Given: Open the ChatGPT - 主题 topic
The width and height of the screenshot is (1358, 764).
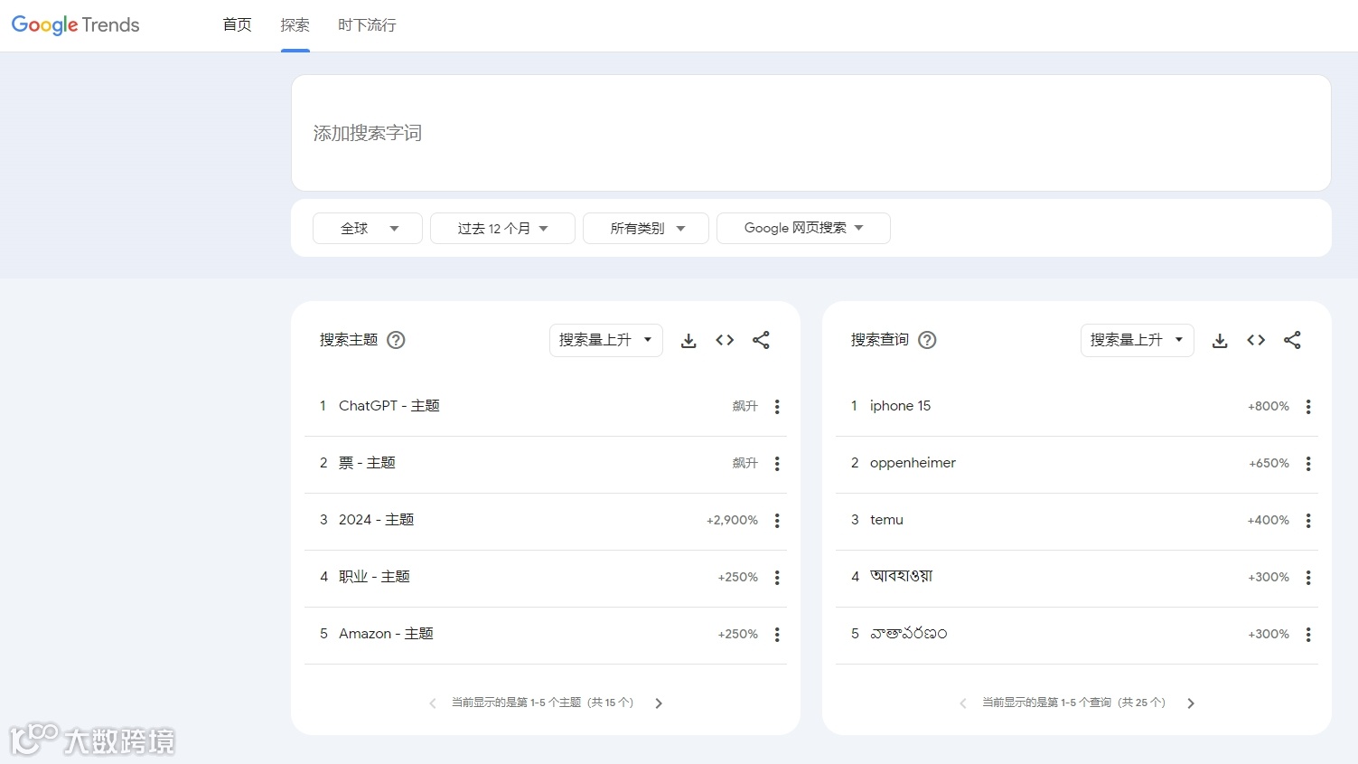Looking at the screenshot, I should (x=389, y=406).
